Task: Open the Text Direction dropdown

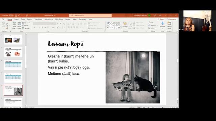Action: tap(94, 23)
